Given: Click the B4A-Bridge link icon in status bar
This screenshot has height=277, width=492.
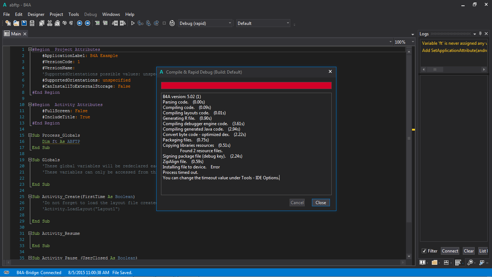Looking at the screenshot, I should click(6, 272).
